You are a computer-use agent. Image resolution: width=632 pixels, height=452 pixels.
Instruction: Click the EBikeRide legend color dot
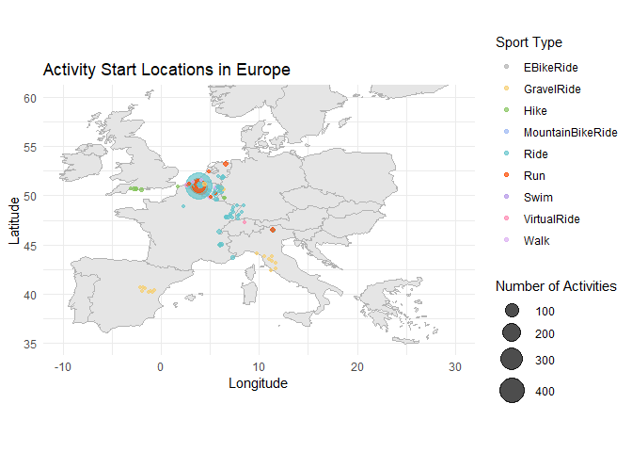(x=507, y=68)
